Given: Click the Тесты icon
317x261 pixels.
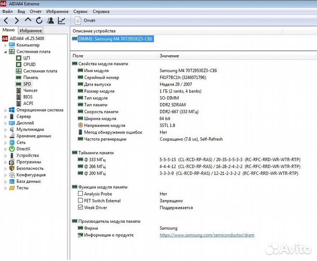Looking at the screenshot, I should click(12, 188).
